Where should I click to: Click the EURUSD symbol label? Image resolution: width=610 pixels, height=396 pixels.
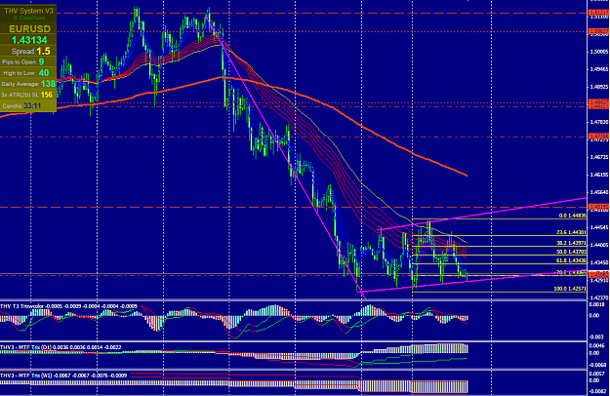click(x=29, y=29)
